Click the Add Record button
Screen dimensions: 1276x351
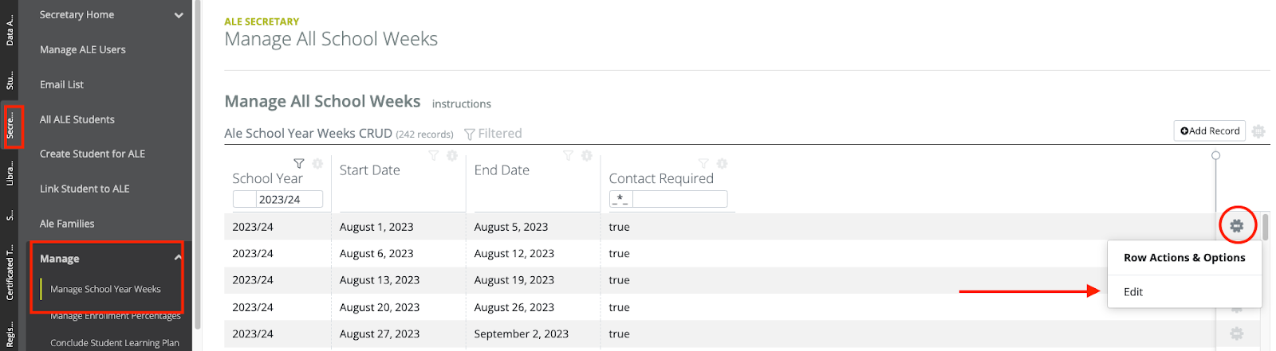[x=1210, y=131]
